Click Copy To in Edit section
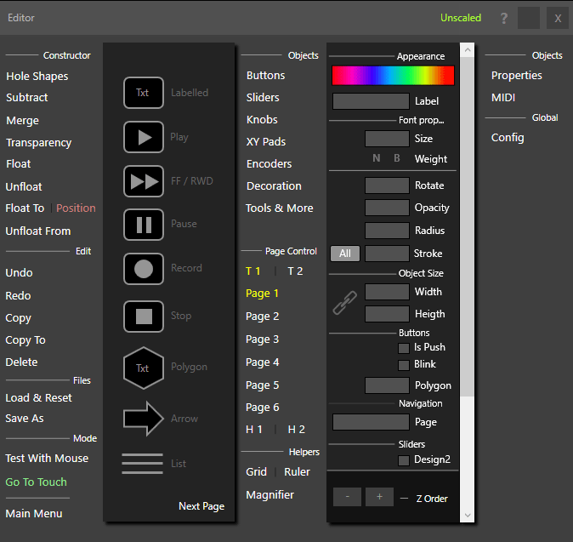 (26, 340)
